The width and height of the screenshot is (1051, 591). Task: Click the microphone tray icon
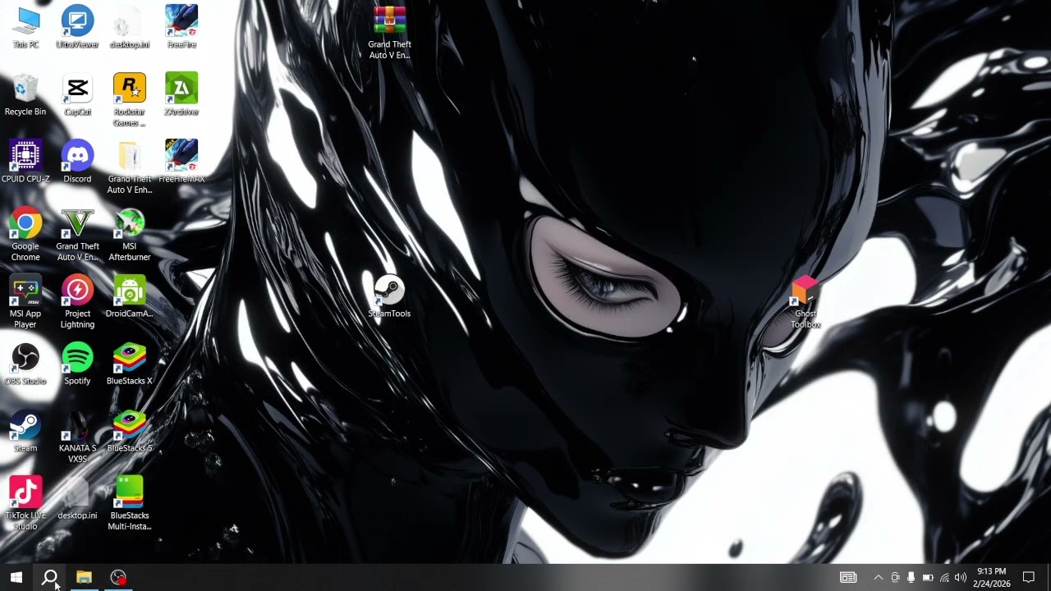pyautogui.click(x=911, y=577)
